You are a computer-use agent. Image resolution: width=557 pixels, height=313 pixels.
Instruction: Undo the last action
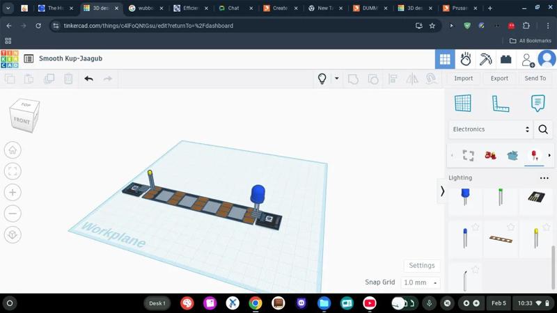pos(89,79)
